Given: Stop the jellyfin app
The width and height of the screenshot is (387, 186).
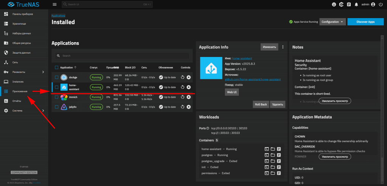Looking at the screenshot, I should pyautogui.click(x=189, y=107).
